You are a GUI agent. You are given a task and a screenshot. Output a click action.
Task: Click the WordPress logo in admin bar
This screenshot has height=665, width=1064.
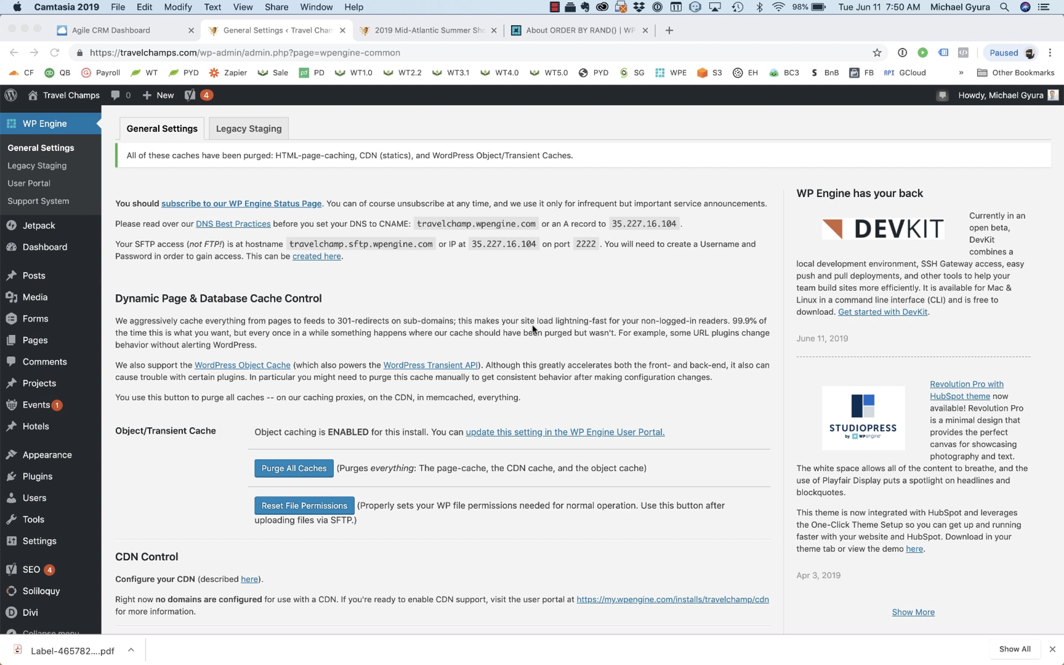(x=11, y=95)
